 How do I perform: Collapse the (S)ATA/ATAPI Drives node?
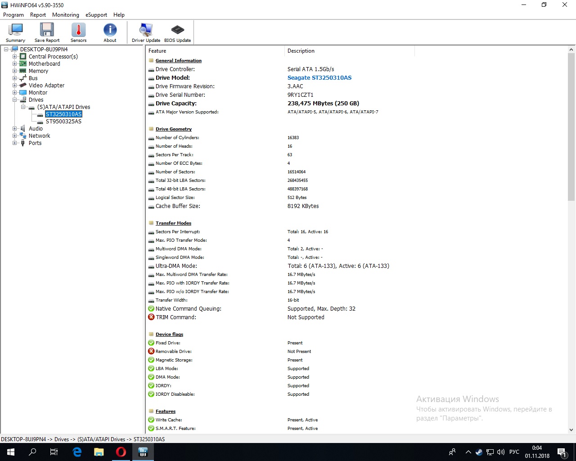point(23,107)
